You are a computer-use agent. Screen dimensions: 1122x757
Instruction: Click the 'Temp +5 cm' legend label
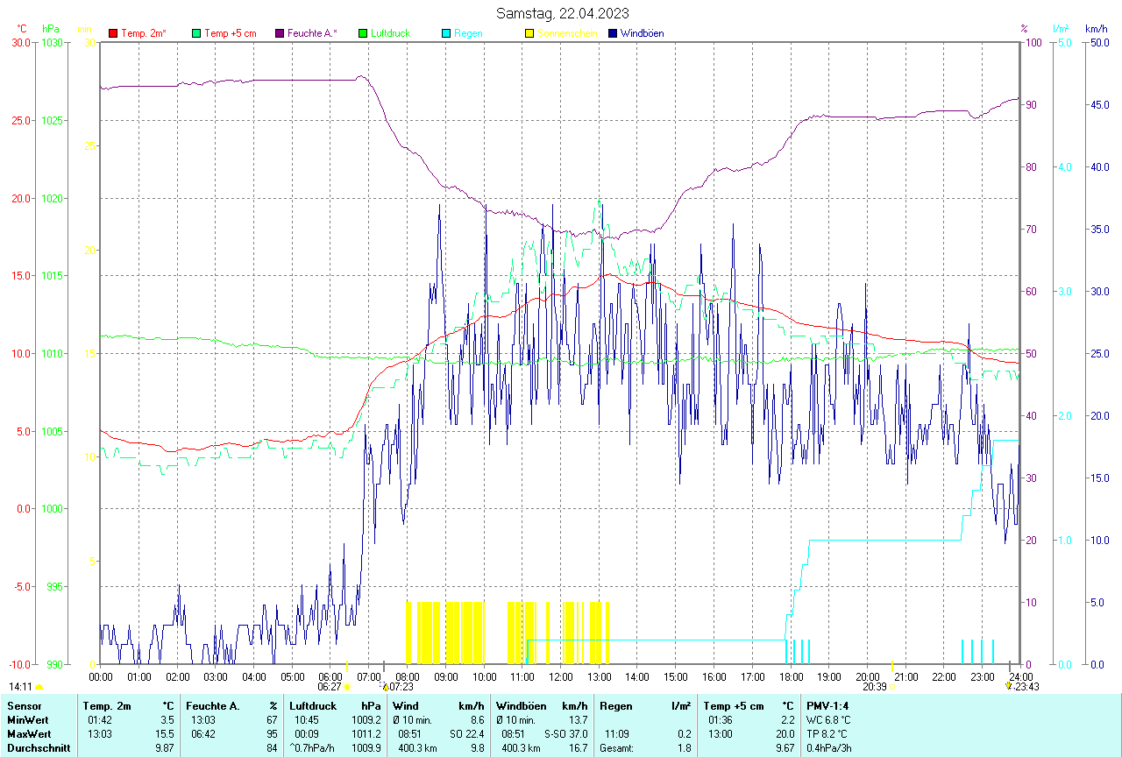231,33
